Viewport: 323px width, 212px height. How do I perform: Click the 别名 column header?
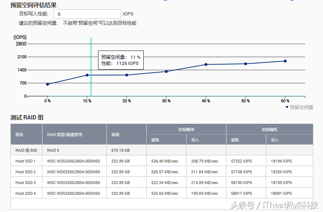26,135
